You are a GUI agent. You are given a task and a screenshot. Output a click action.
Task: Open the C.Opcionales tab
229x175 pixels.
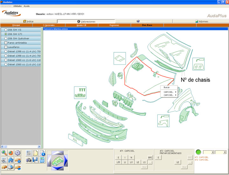[x=49, y=25]
